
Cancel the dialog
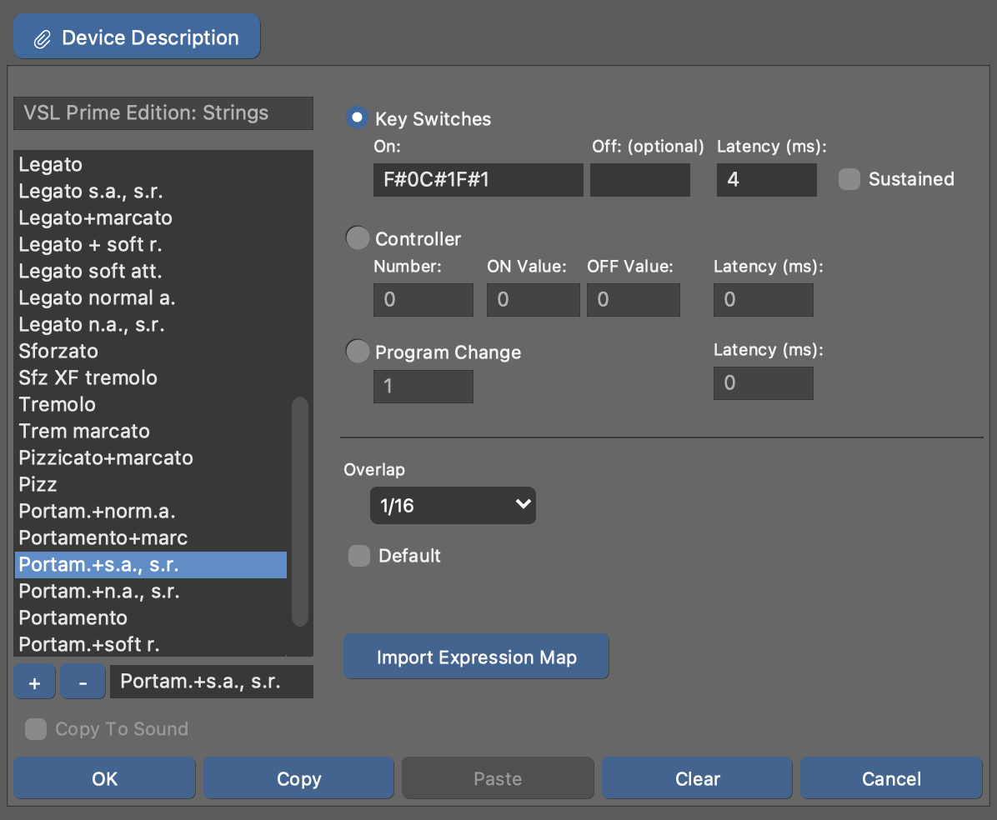[891, 778]
